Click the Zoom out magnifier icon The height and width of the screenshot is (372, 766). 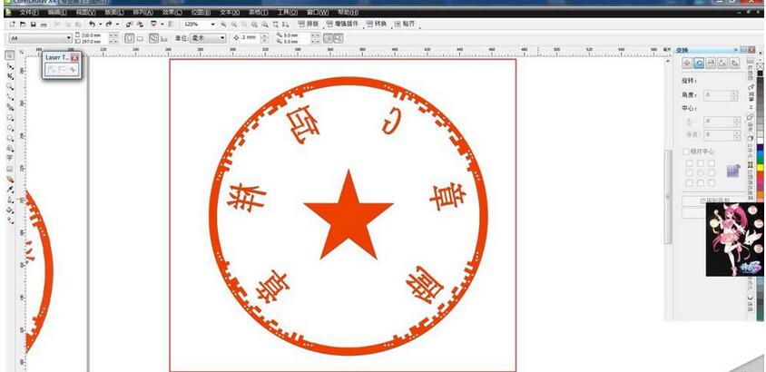(x=234, y=24)
